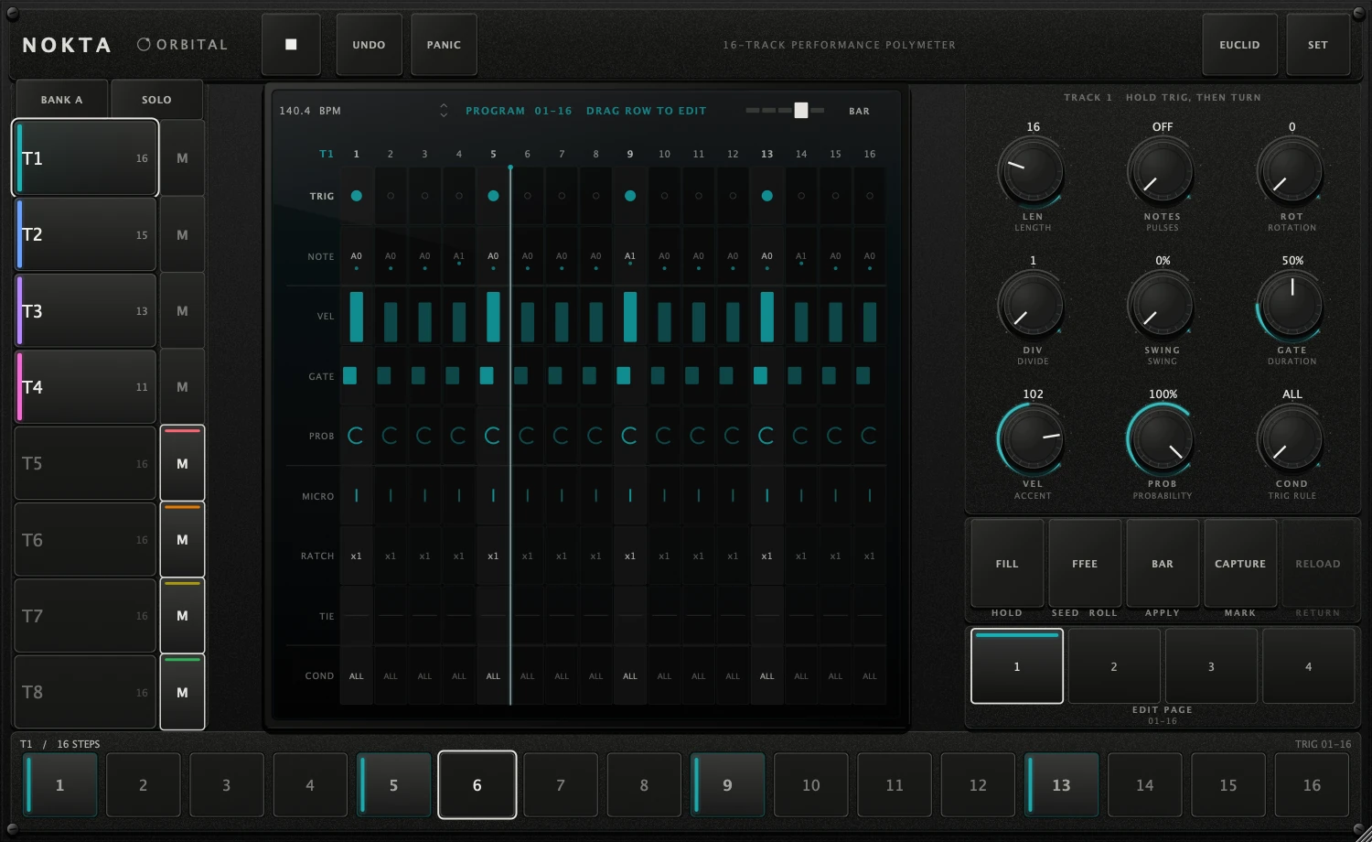Unmute track T6
The height and width of the screenshot is (842, 1372).
click(x=182, y=540)
